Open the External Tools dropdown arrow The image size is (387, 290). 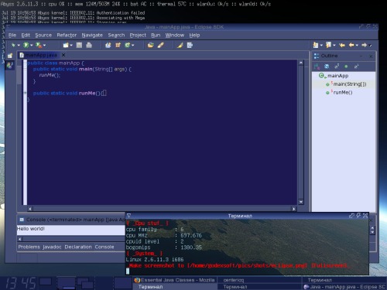pyautogui.click(x=44, y=46)
